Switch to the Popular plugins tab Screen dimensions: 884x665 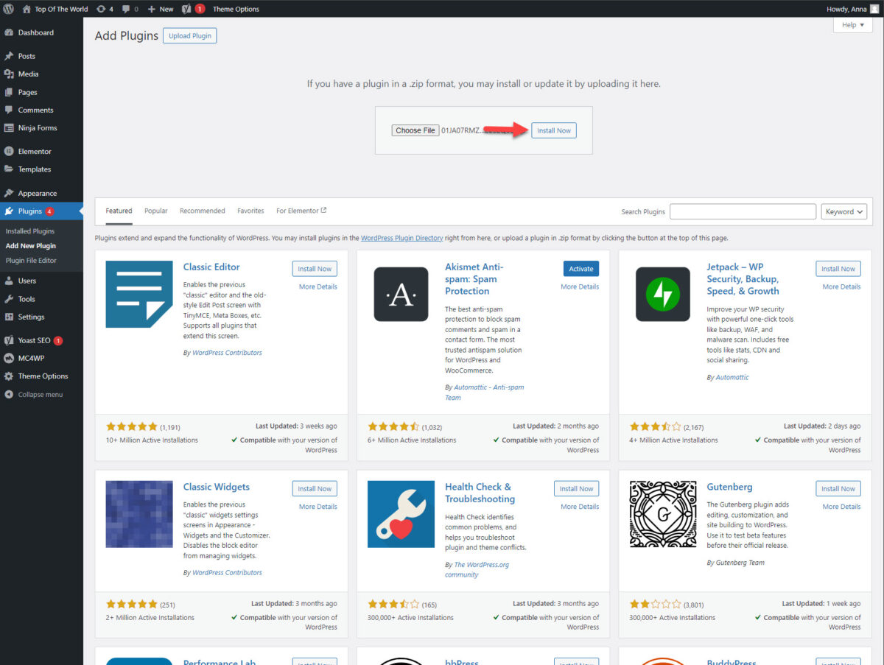(155, 211)
